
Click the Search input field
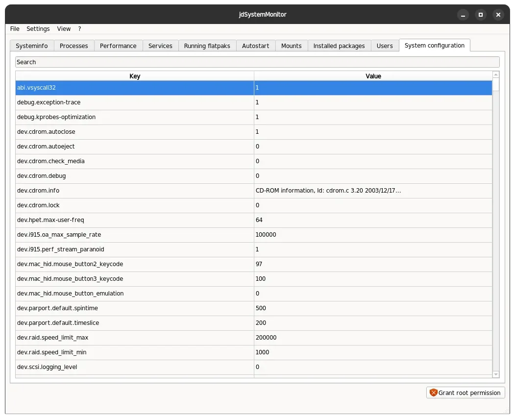point(258,62)
